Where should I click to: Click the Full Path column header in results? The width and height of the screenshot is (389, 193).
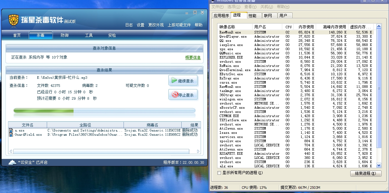tap(85, 125)
